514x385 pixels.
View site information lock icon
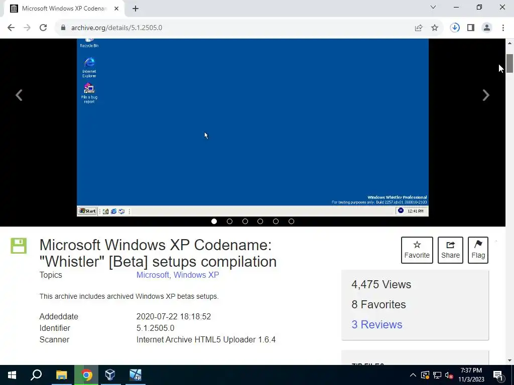[x=63, y=28]
